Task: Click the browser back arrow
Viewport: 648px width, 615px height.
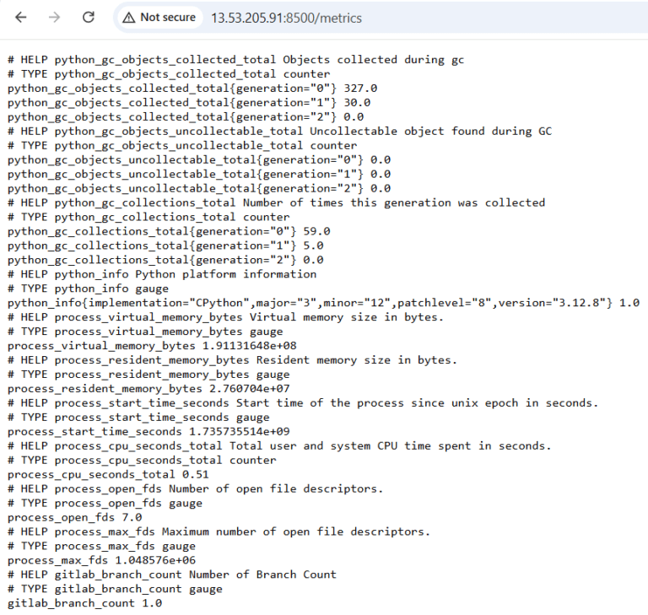Action: (x=20, y=18)
